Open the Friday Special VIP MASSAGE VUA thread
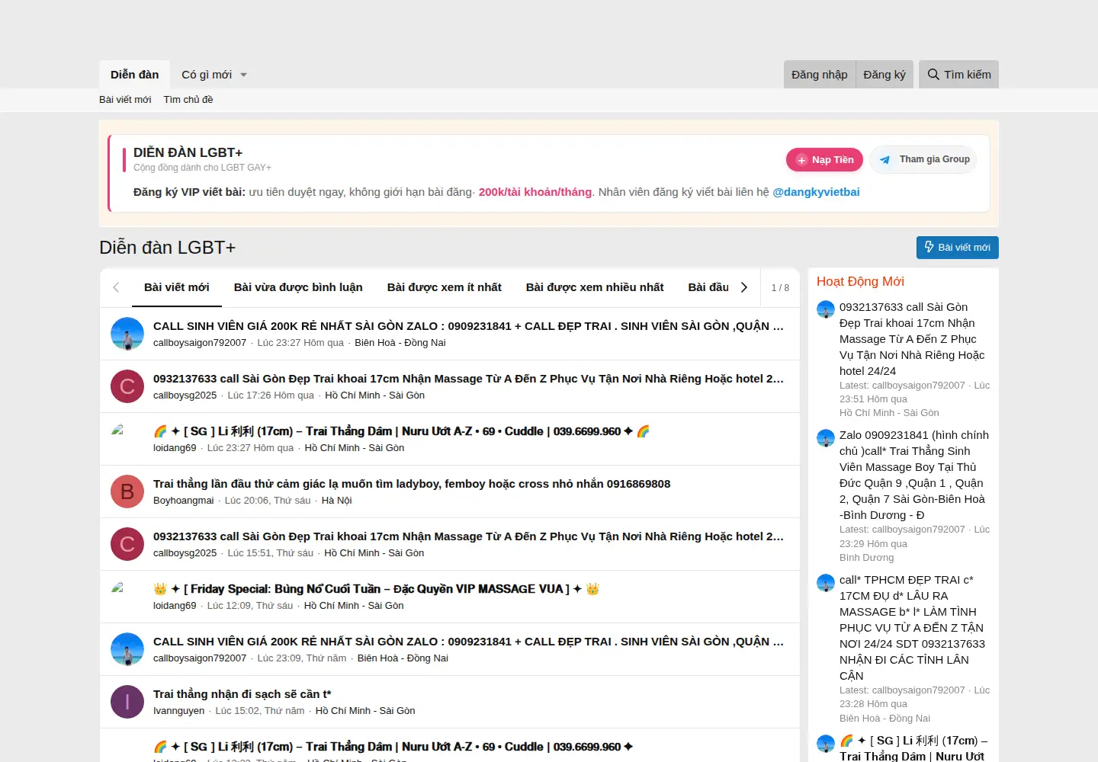Viewport: 1098px width, 762px height. (377, 589)
